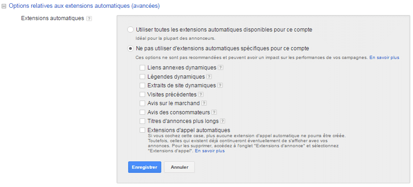Open En savoir plus link under Extensions d'appel
413x187 pixels.
click(x=210, y=151)
